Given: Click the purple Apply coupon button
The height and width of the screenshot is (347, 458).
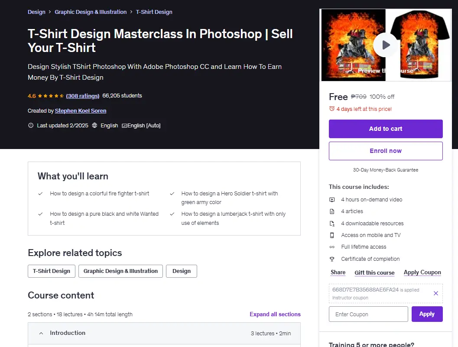Looking at the screenshot, I should (x=427, y=314).
